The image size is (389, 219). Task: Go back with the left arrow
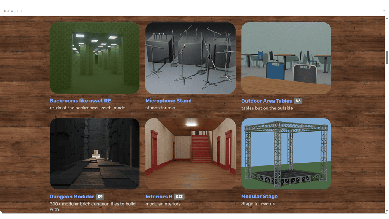(x=17, y=11)
